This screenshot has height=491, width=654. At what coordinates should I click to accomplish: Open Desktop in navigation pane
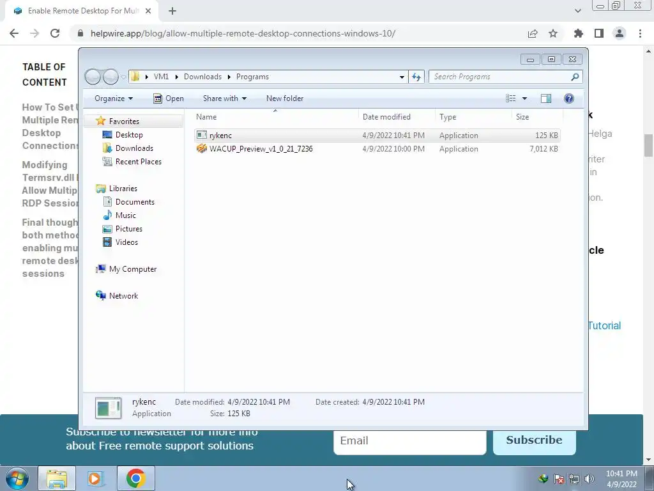point(129,135)
